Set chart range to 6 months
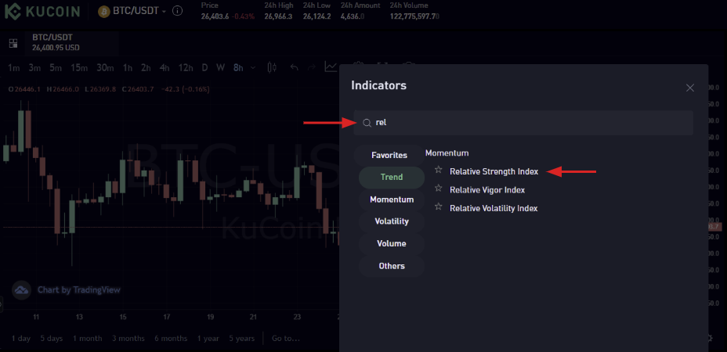 [x=170, y=338]
